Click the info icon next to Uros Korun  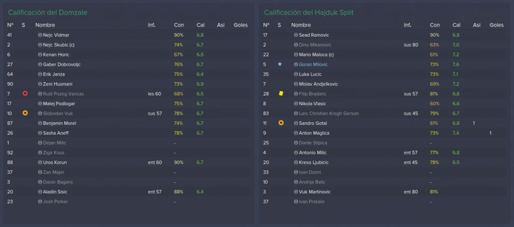click(x=40, y=162)
